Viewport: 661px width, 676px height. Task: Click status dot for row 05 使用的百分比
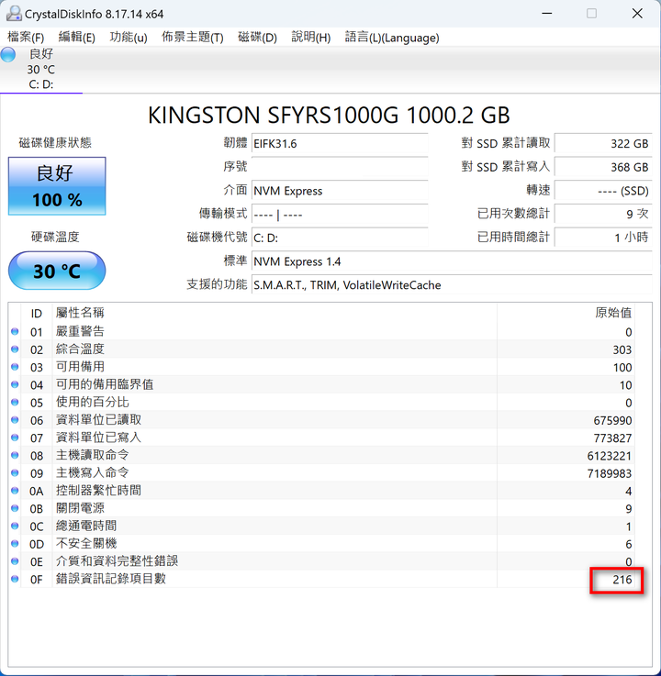click(x=15, y=403)
